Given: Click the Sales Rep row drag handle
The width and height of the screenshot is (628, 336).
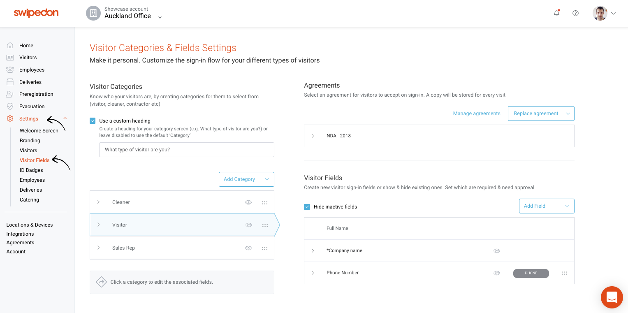Looking at the screenshot, I should coord(265,248).
